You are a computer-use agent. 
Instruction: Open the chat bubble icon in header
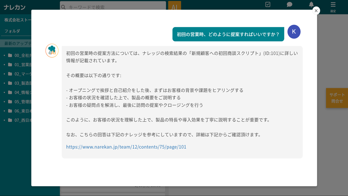[x=289, y=4]
